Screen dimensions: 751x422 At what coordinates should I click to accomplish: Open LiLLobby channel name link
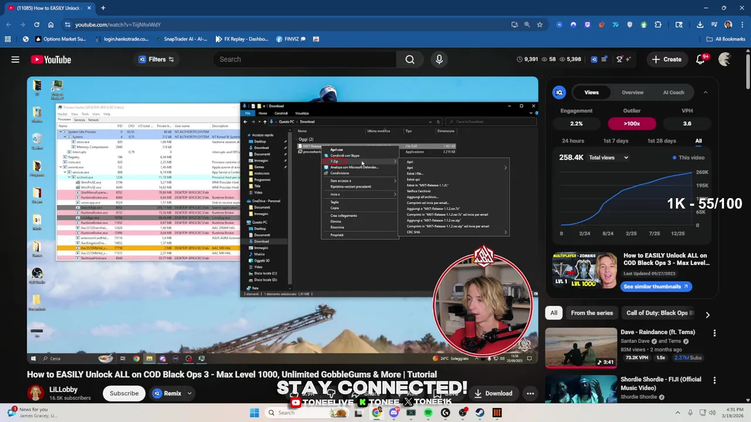pyautogui.click(x=63, y=389)
